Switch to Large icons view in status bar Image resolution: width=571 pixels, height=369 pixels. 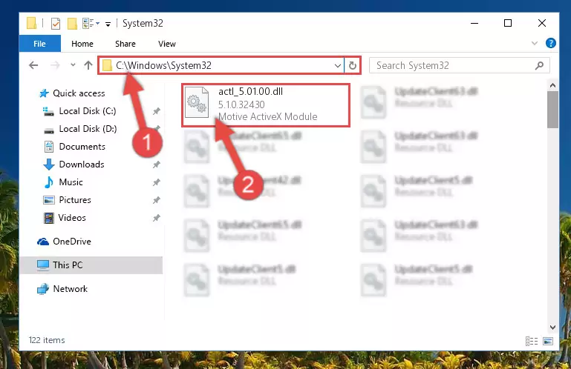pyautogui.click(x=548, y=341)
